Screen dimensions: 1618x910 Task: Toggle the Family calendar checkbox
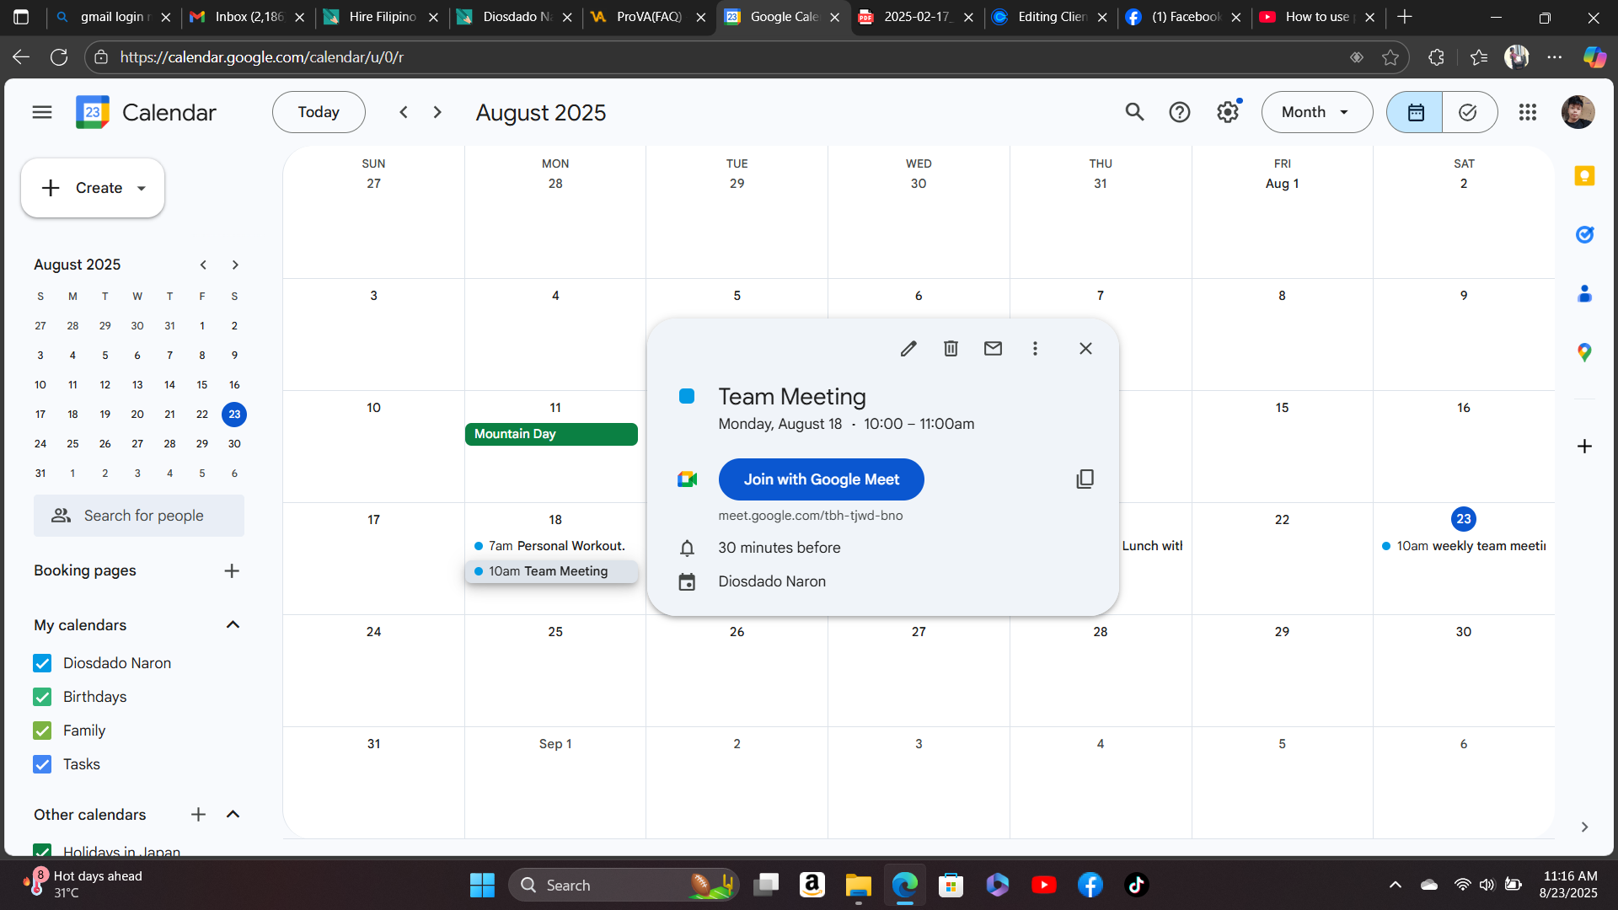click(42, 731)
